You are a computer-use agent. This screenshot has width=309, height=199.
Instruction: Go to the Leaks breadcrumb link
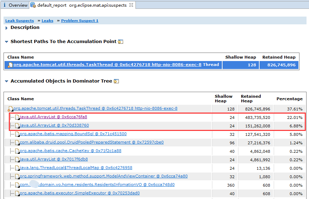pyautogui.click(x=47, y=21)
